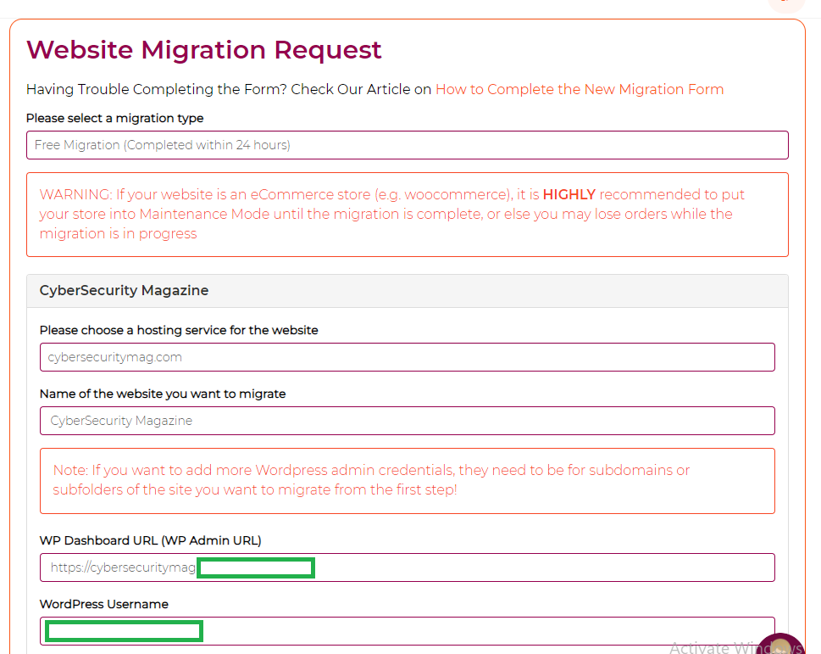This screenshot has width=821, height=654.
Task: Focus the website name field containing 'CyberSecurity Magazine'
Action: coord(408,421)
